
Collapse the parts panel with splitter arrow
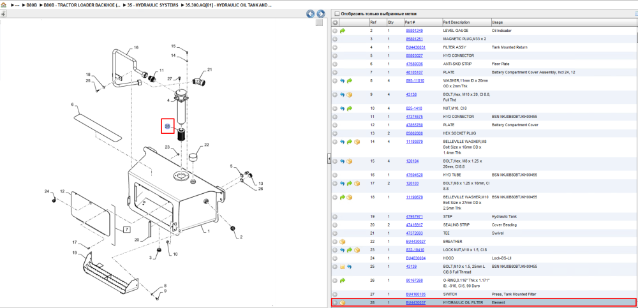329,159
